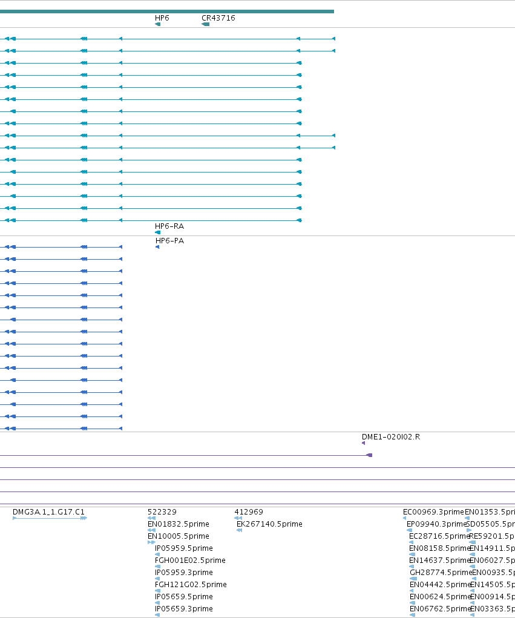Select the EN04442.5prime arrow glyph

point(412,591)
